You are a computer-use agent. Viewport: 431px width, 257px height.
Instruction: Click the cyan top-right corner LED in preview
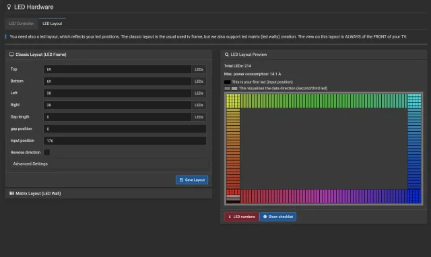click(x=414, y=101)
